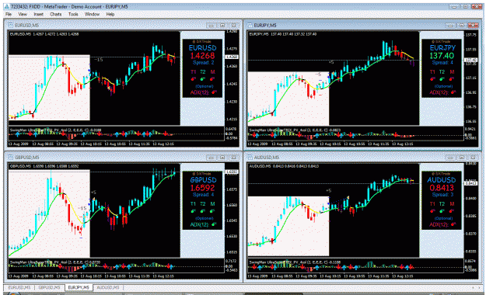
Task: Click the green 137.40 price in EURJPY panel
Action: tap(442, 56)
